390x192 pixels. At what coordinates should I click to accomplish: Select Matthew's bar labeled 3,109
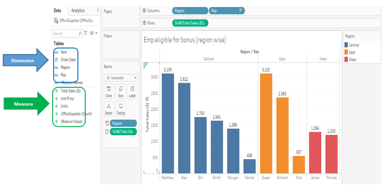[168, 123]
